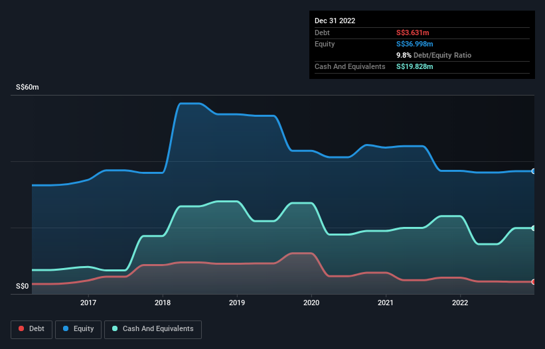Click Cash And Equivalents label in tooltip
Image resolution: width=545 pixels, height=349 pixels.
(350, 66)
